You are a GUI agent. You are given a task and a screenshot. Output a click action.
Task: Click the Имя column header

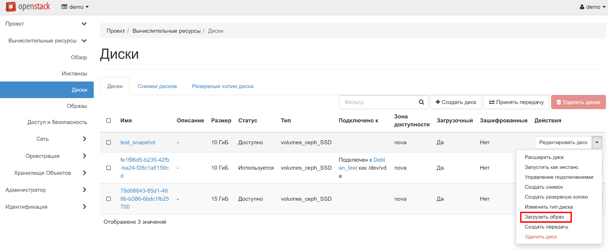click(126, 120)
